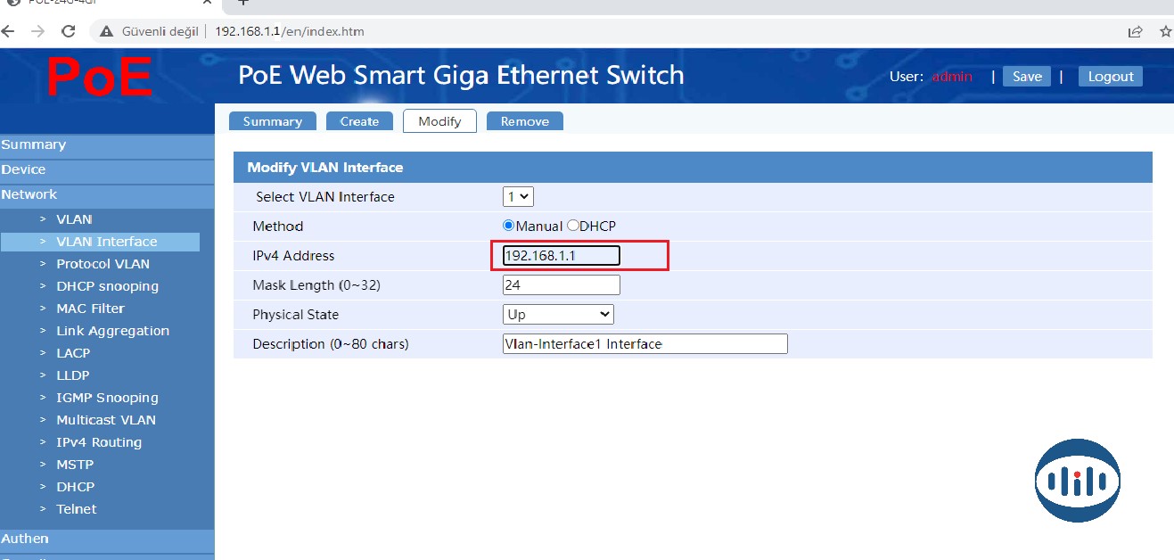The height and width of the screenshot is (560, 1174).
Task: Switch to the Summary tab
Action: click(272, 121)
